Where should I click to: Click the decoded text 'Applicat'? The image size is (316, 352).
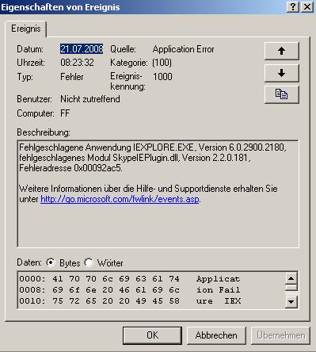coord(218,278)
